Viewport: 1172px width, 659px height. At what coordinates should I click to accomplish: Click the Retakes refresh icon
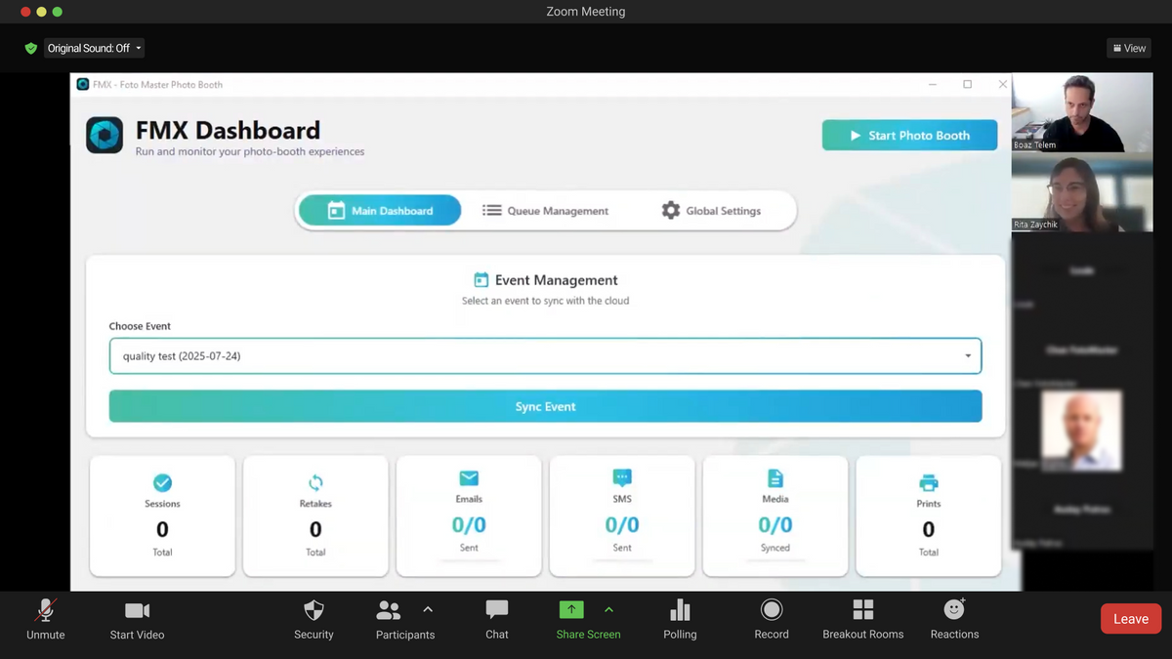click(x=315, y=482)
